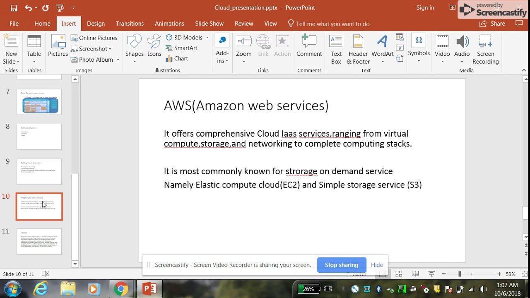530x298 pixels.
Task: Click the Stop sharing button
Action: [342, 265]
